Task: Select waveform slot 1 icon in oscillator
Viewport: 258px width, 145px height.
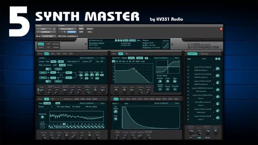Action: click(50, 127)
